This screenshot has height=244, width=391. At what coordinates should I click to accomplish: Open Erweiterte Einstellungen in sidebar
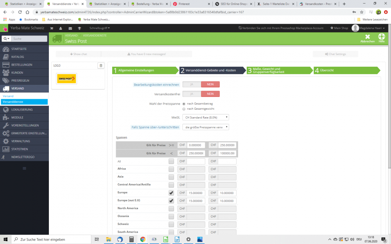pyautogui.click(x=24, y=133)
